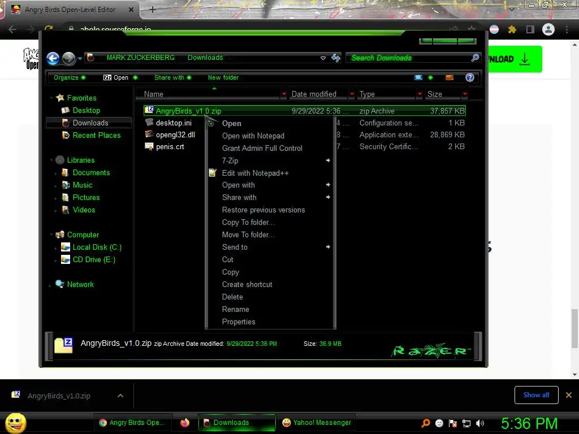The width and height of the screenshot is (579, 434).
Task: Click the search magnifier in Search Downloads
Action: click(475, 58)
